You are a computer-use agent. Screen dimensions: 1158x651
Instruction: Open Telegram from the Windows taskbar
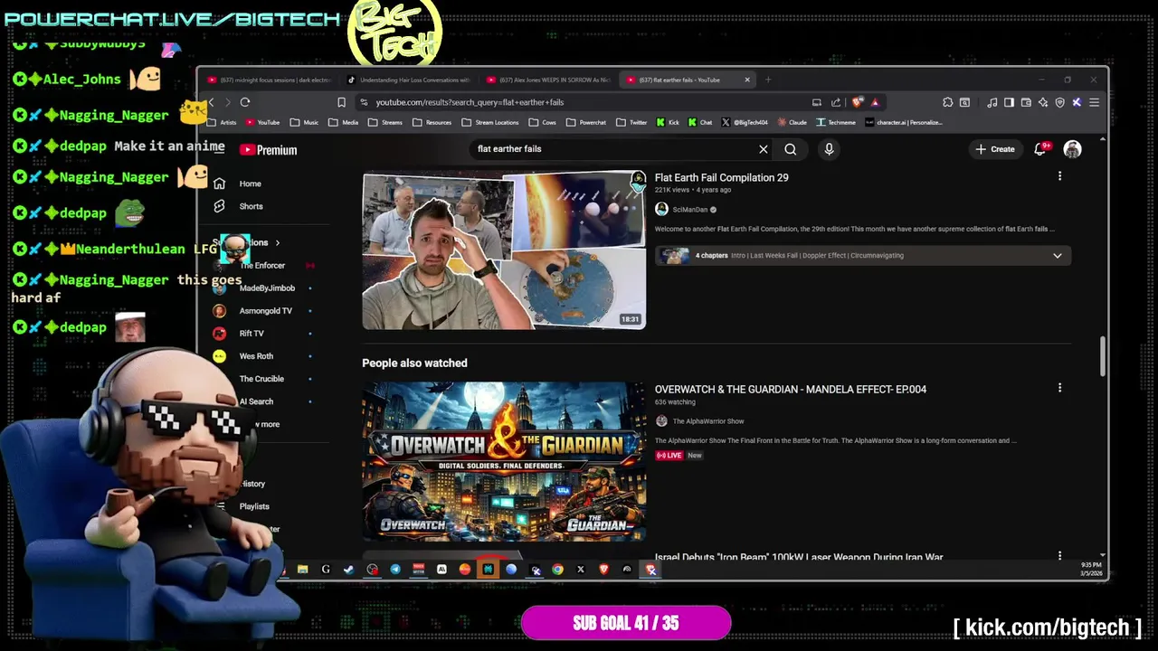tap(395, 570)
